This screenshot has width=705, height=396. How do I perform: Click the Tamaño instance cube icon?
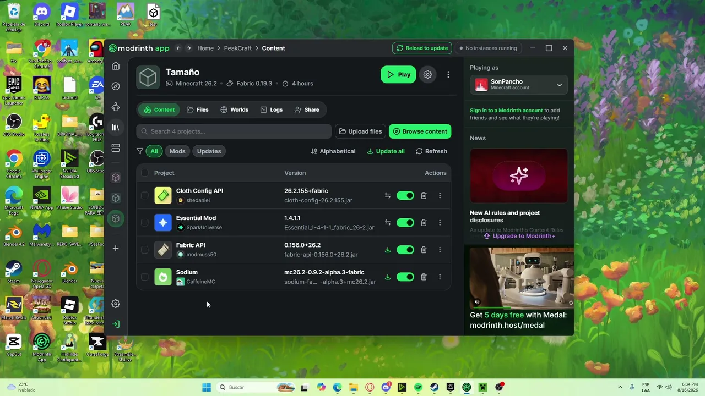coord(148,78)
